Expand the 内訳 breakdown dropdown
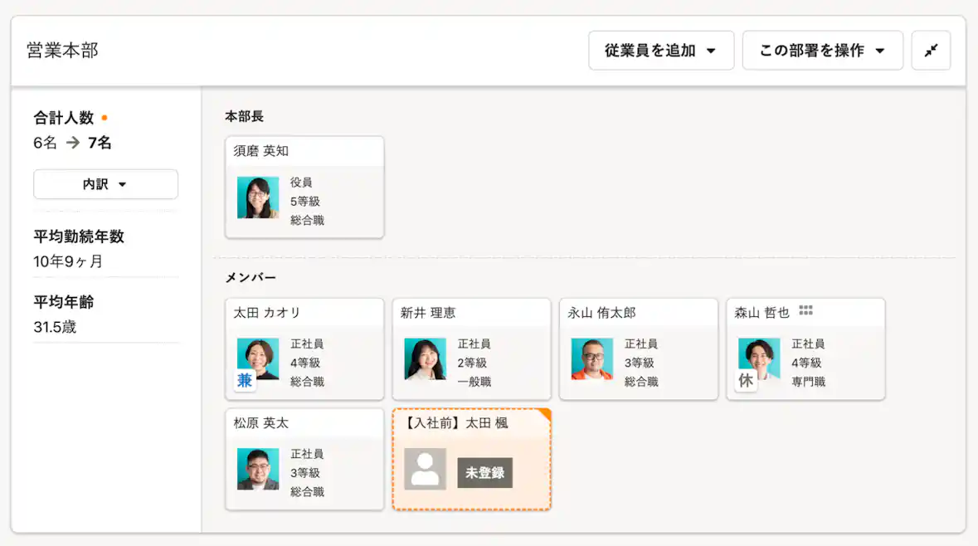This screenshot has height=546, width=978. pyautogui.click(x=105, y=183)
